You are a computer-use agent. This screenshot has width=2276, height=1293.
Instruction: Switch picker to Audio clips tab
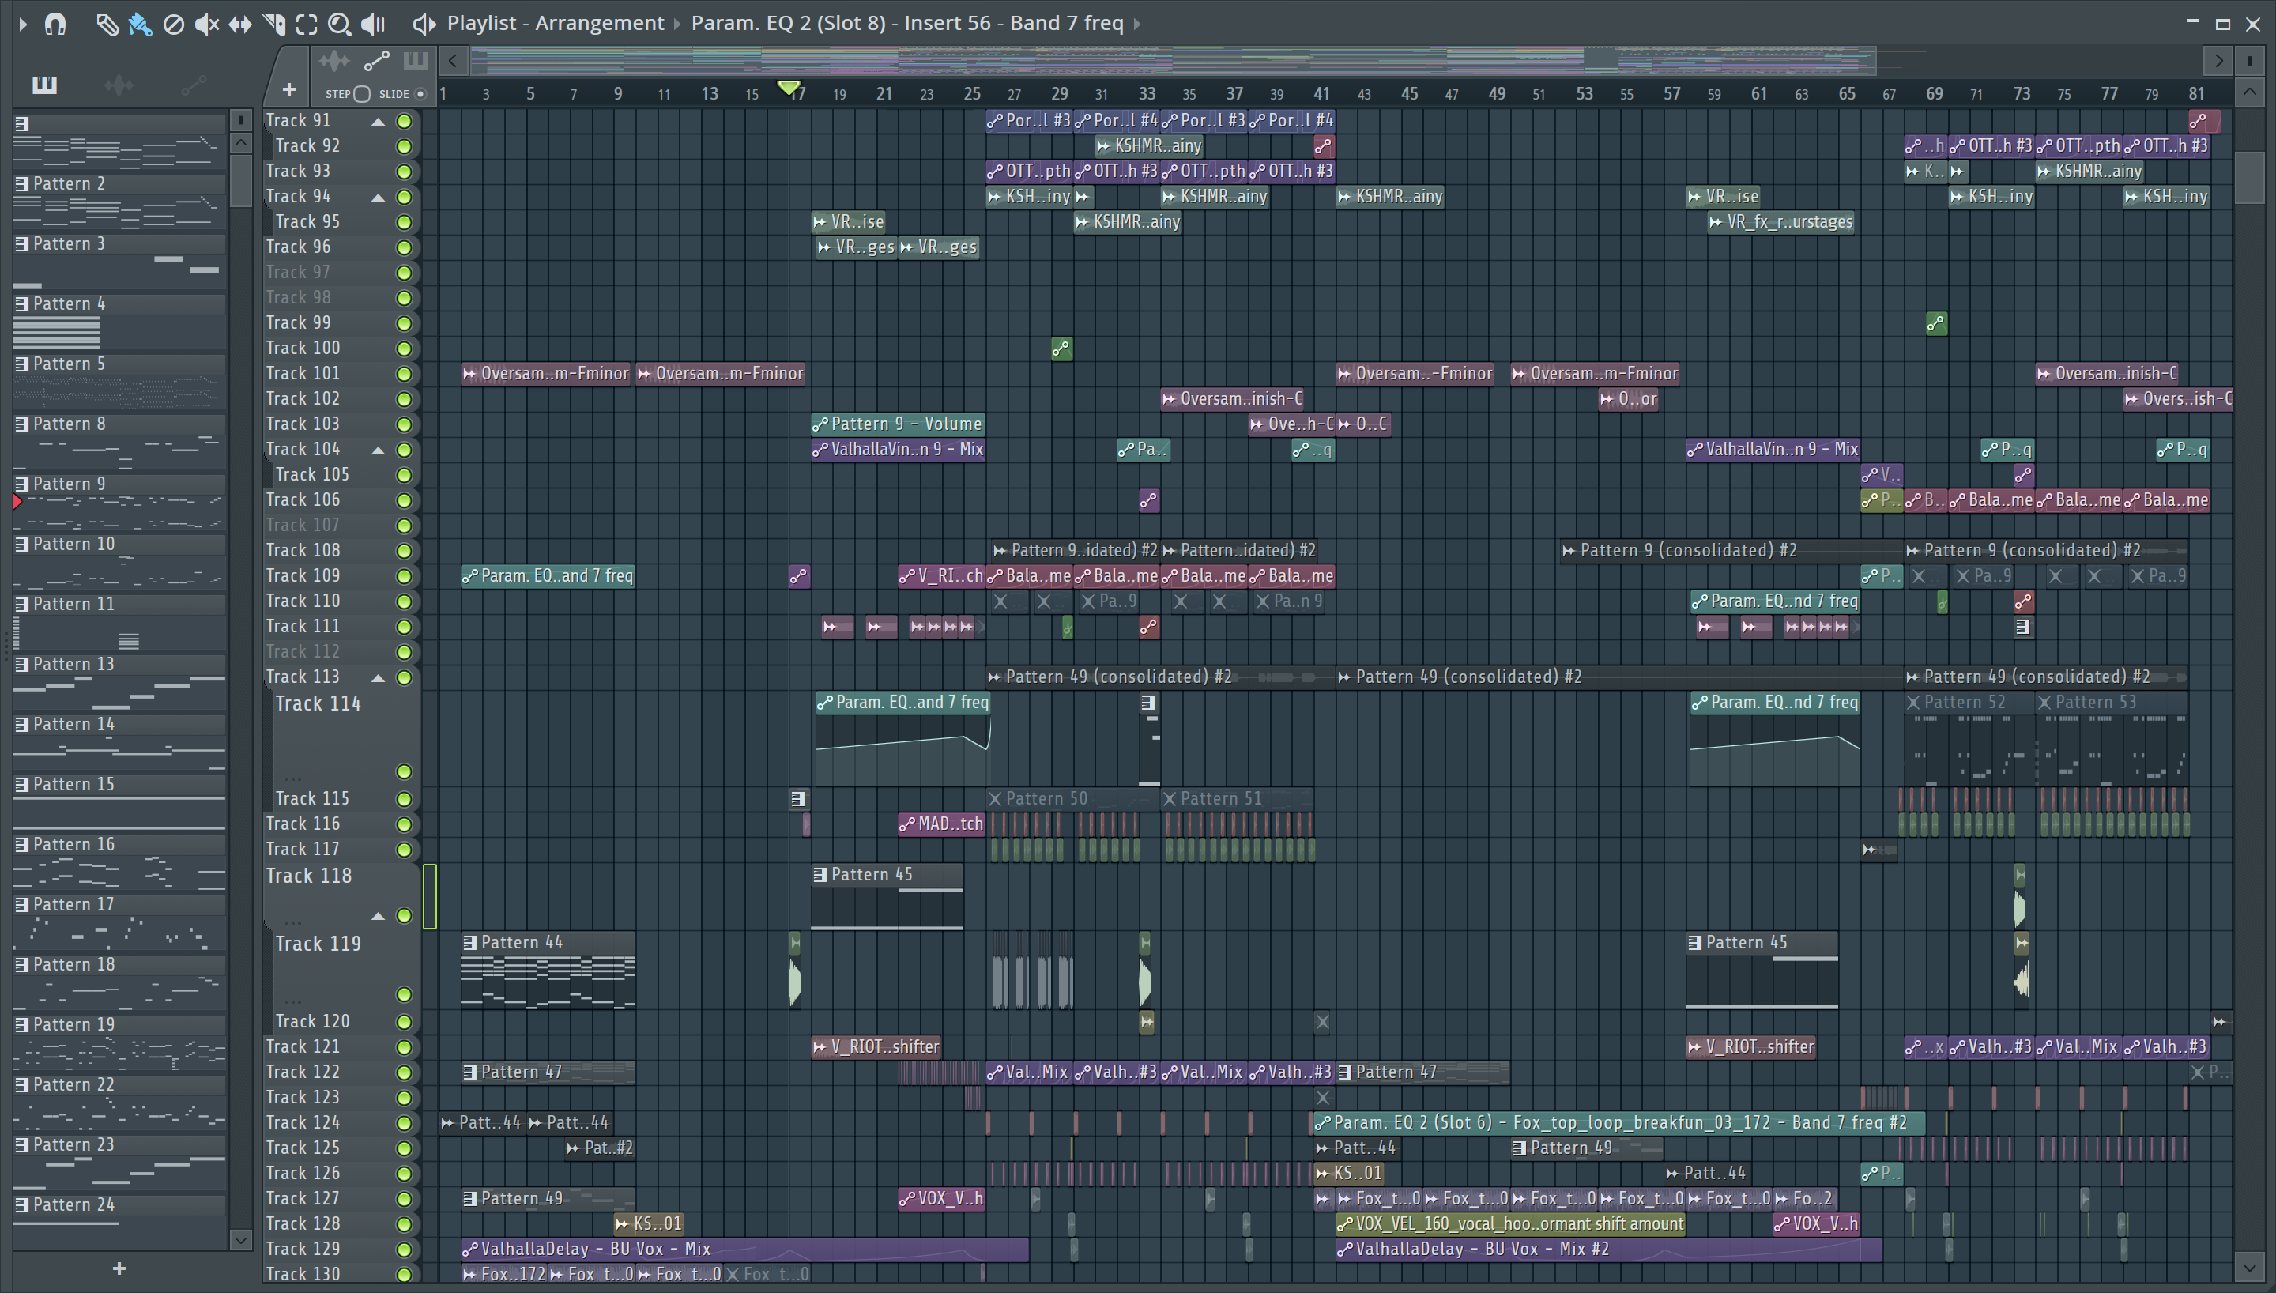tap(119, 85)
